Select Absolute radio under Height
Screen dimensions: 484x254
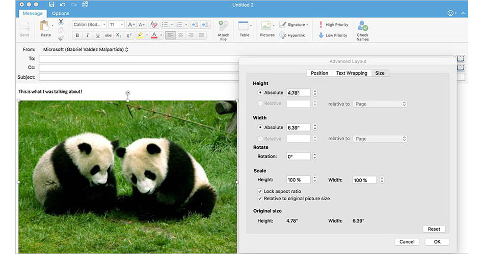coord(260,92)
